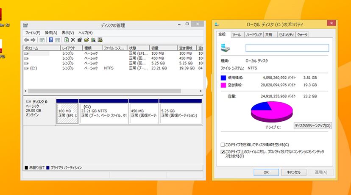This screenshot has width=351, height=195.
Task: Click the Refresh icon in toolbar
Action: 66,40
